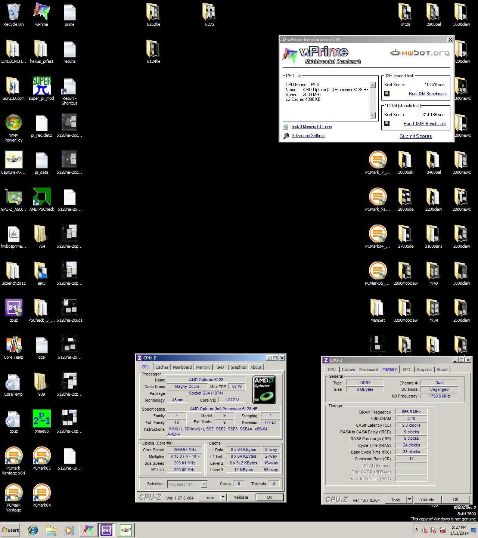478x538 pixels.
Task: Click the DRAM Frequency value 666.6 MHz
Action: tap(411, 412)
